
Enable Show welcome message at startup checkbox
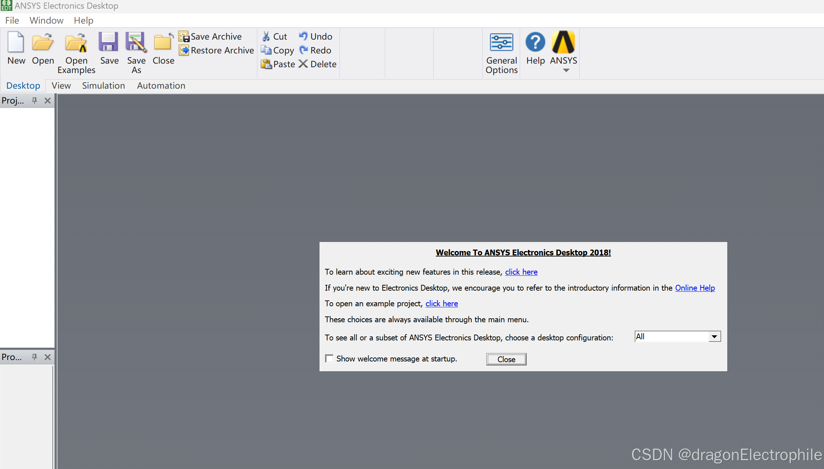click(x=329, y=359)
